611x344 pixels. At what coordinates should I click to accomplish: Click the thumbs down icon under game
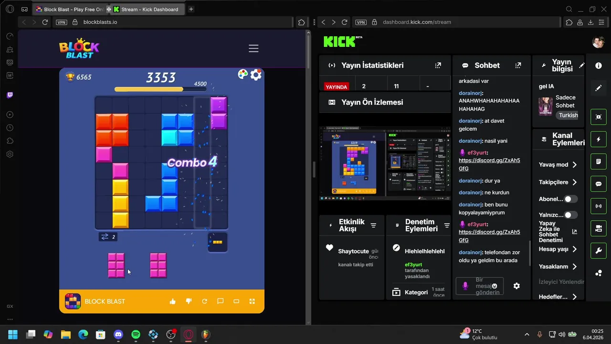[189, 301]
